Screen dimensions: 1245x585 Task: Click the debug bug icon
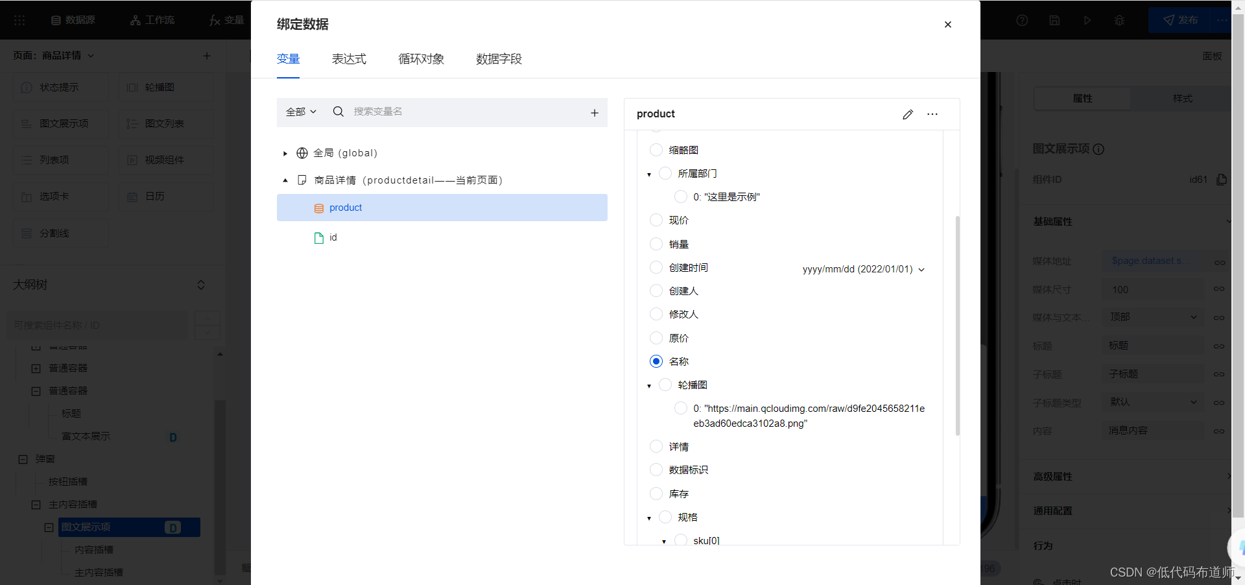point(1119,20)
